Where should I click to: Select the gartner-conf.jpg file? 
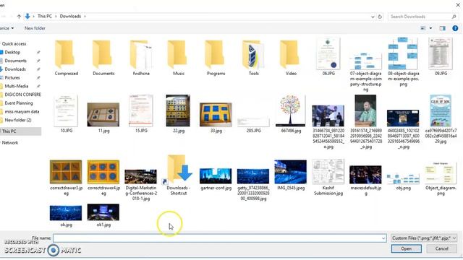click(x=216, y=179)
